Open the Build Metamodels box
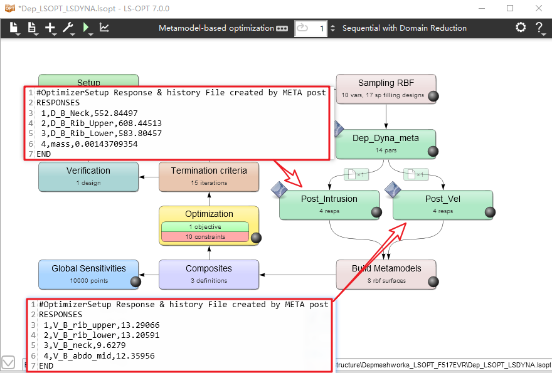The height and width of the screenshot is (373, 552). pyautogui.click(x=386, y=275)
